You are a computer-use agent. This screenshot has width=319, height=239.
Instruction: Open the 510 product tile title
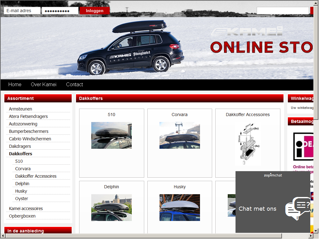(112, 115)
